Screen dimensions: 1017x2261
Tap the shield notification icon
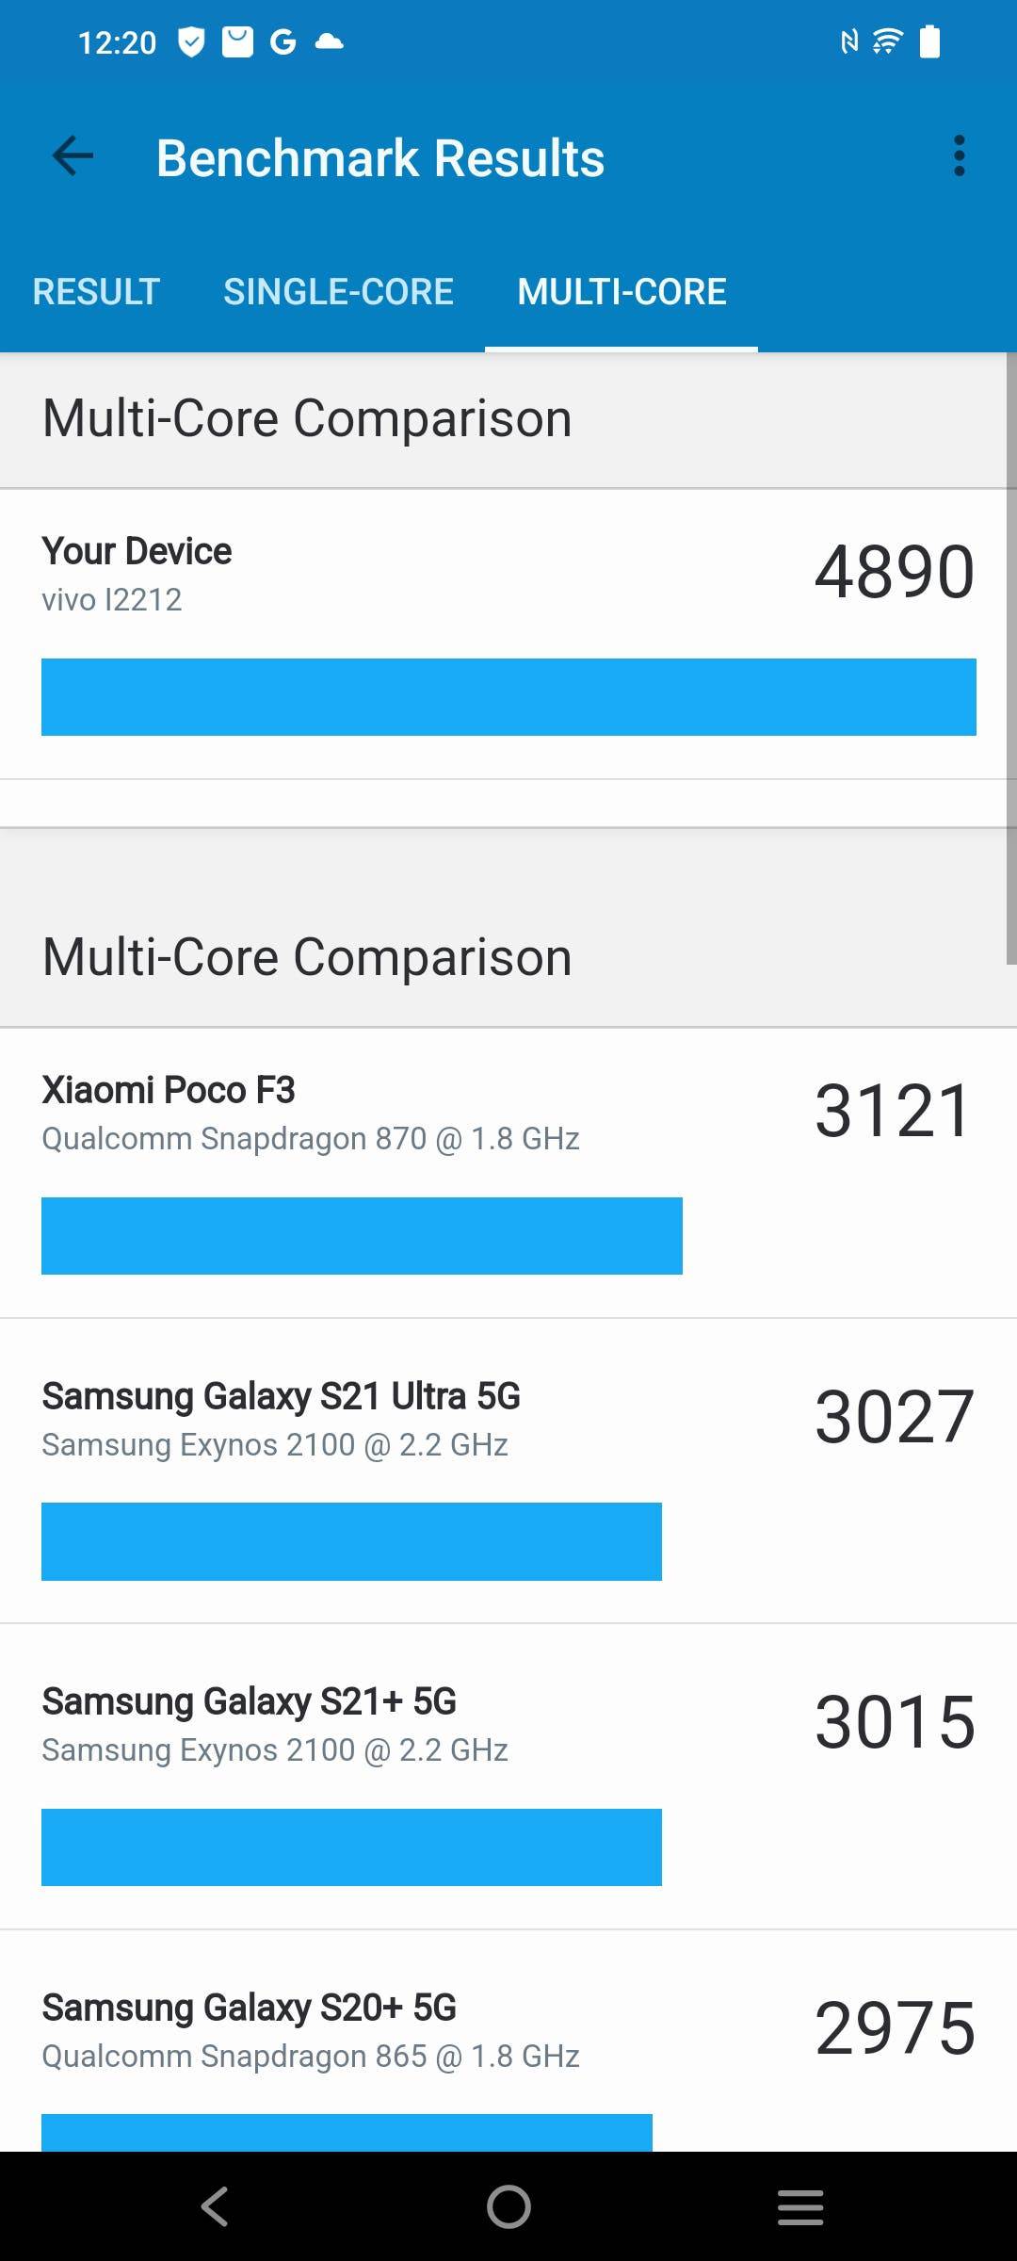[x=192, y=41]
